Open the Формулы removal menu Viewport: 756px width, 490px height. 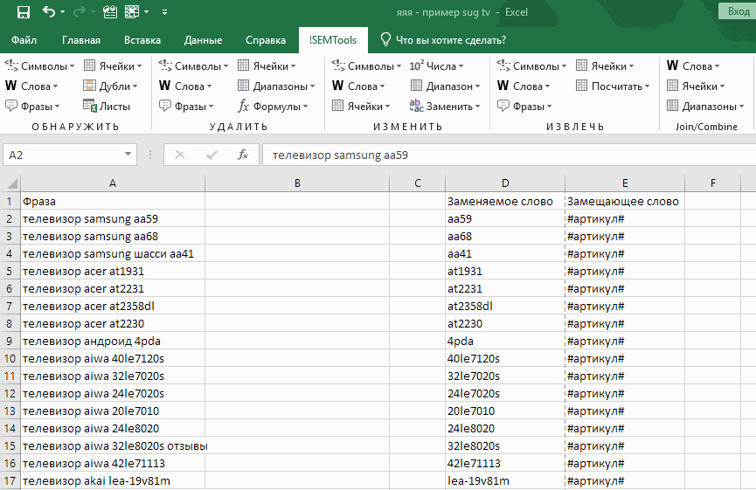click(x=273, y=107)
